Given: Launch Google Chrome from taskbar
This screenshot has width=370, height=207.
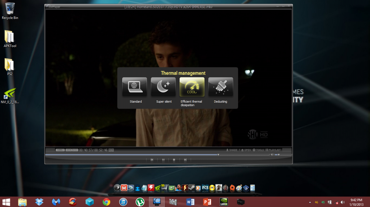Looking at the screenshot, I should [x=107, y=202].
